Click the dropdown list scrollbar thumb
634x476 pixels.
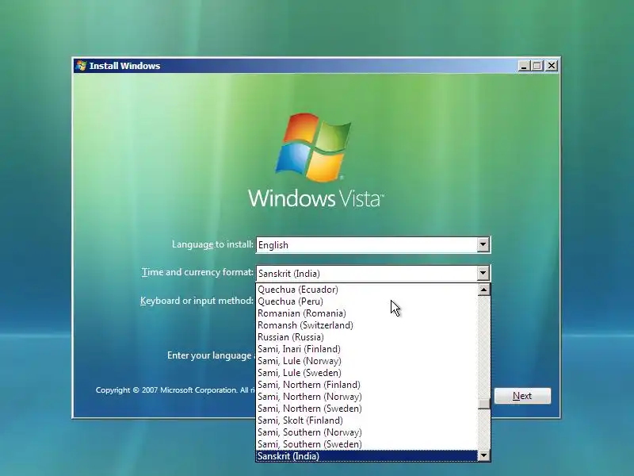pos(483,404)
